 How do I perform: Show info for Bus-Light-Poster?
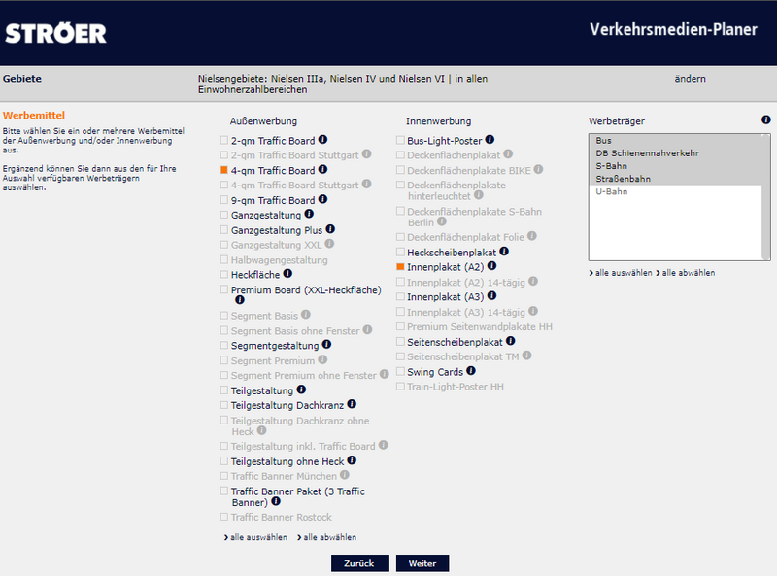(x=490, y=140)
